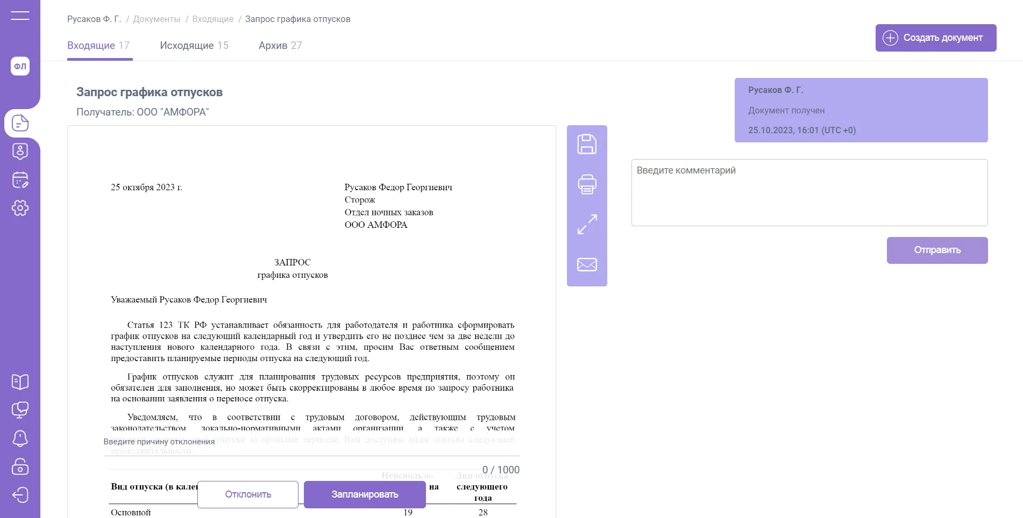1023x518 pixels.
Task: Click the lock icon in sidebar
Action: [20, 466]
